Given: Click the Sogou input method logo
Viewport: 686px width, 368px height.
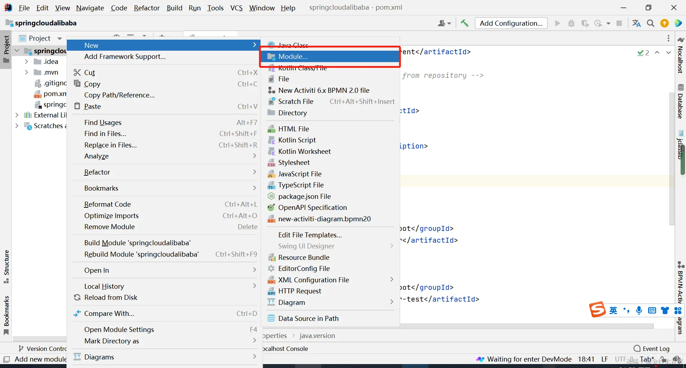Looking at the screenshot, I should (597, 309).
